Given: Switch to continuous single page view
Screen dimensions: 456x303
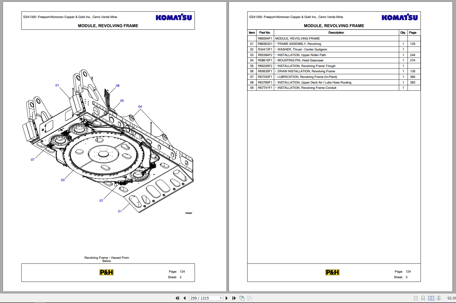Looking at the screenshot, I should coord(423,298).
